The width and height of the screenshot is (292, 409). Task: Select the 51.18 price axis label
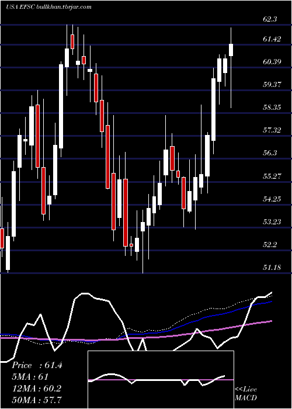tap(272, 268)
